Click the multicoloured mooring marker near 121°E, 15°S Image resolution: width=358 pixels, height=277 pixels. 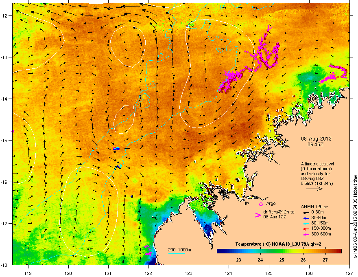116,149
